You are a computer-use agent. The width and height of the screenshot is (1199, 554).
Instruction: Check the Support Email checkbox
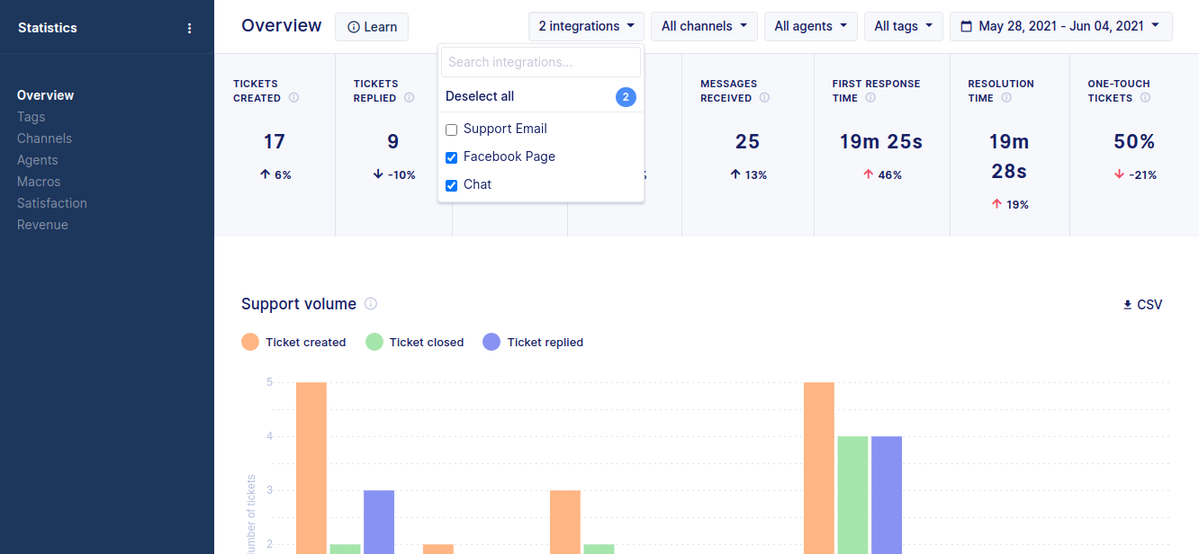[452, 130]
